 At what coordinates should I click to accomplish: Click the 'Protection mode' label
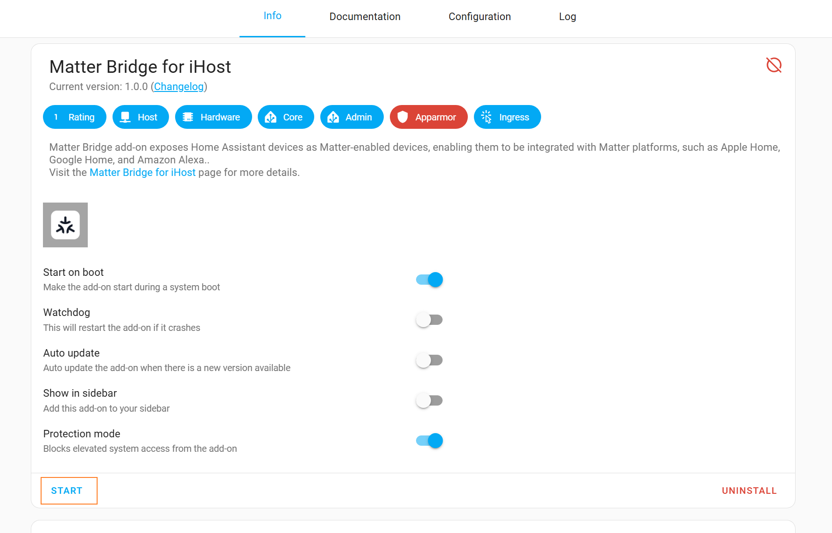point(82,434)
